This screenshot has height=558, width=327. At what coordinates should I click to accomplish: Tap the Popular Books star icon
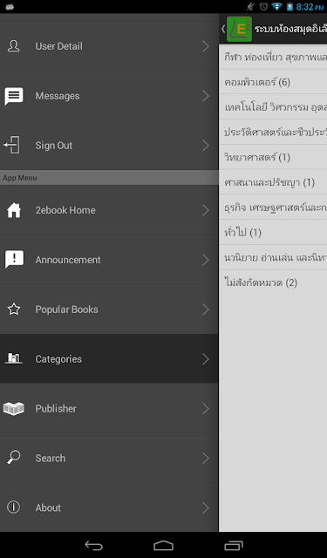click(14, 310)
